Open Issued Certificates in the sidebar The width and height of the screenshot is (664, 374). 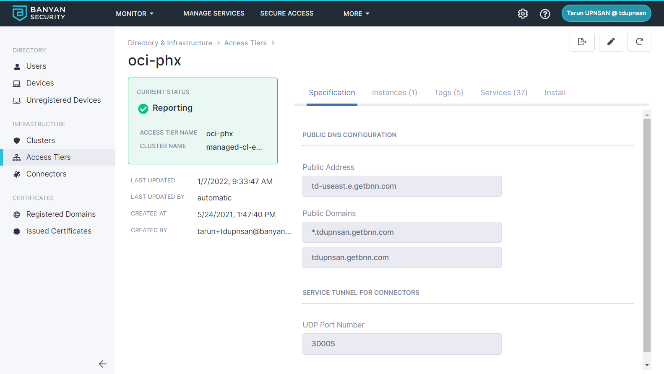click(x=58, y=231)
